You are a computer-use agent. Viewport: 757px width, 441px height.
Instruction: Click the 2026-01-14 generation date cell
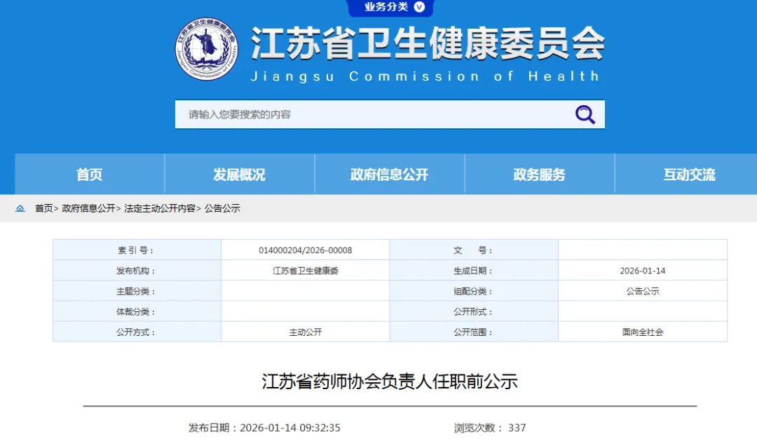coord(643,271)
